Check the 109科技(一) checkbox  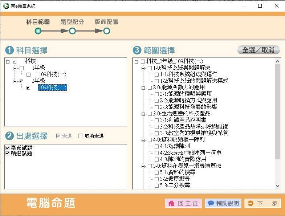[28, 74]
